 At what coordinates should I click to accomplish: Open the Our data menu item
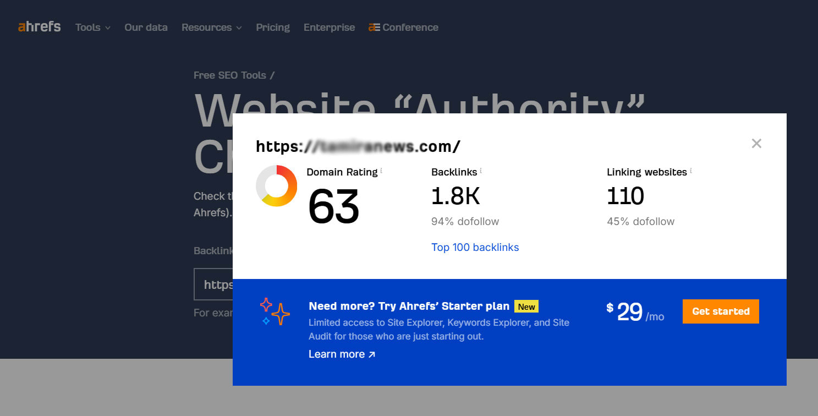pyautogui.click(x=146, y=27)
